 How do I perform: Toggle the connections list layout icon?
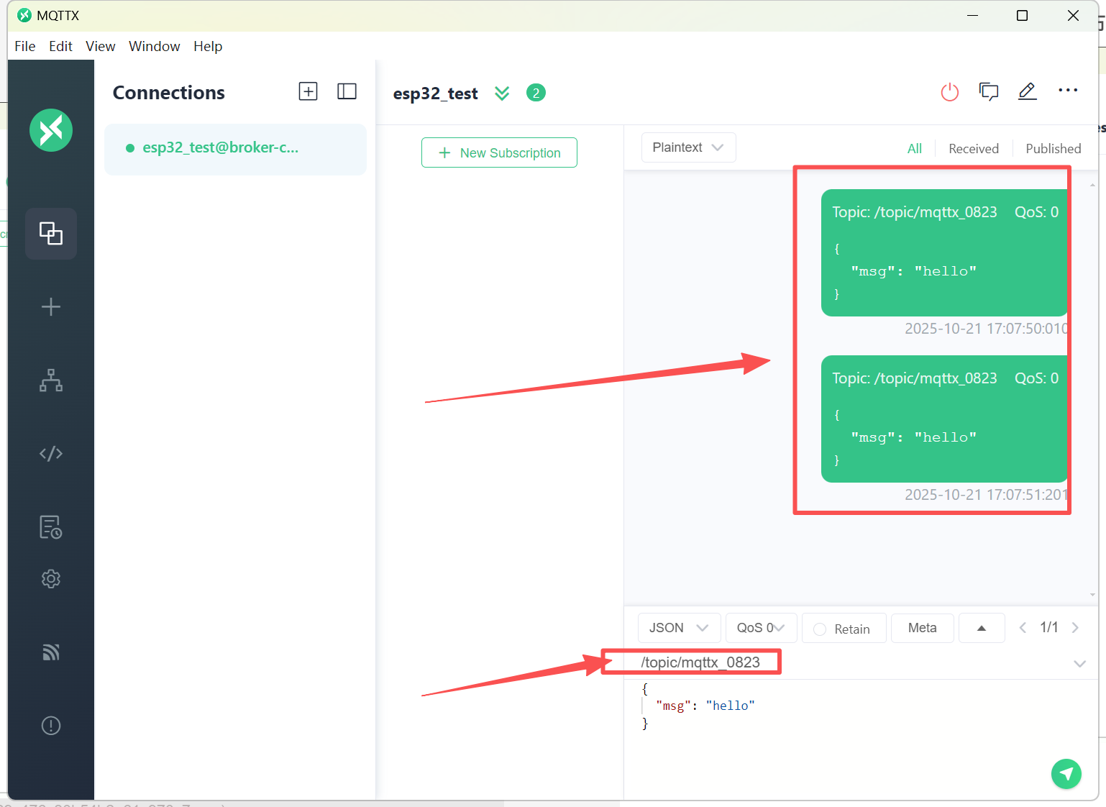click(347, 91)
